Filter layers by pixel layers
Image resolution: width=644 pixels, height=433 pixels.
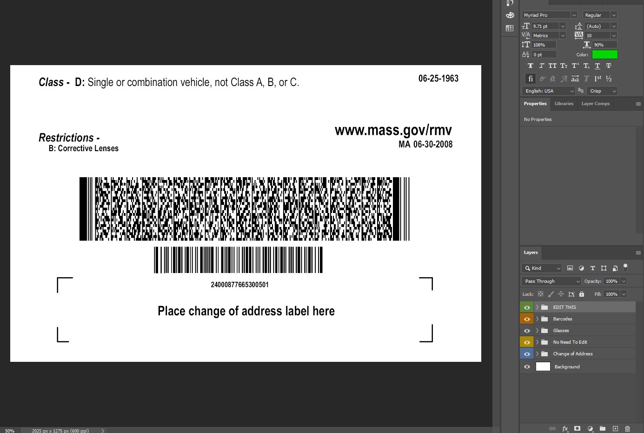coord(570,268)
